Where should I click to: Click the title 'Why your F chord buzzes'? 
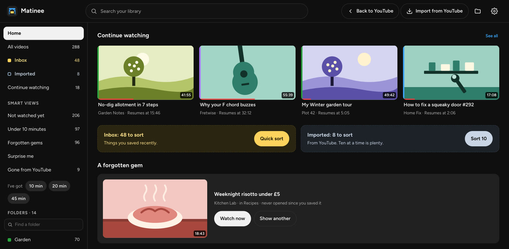pos(228,105)
